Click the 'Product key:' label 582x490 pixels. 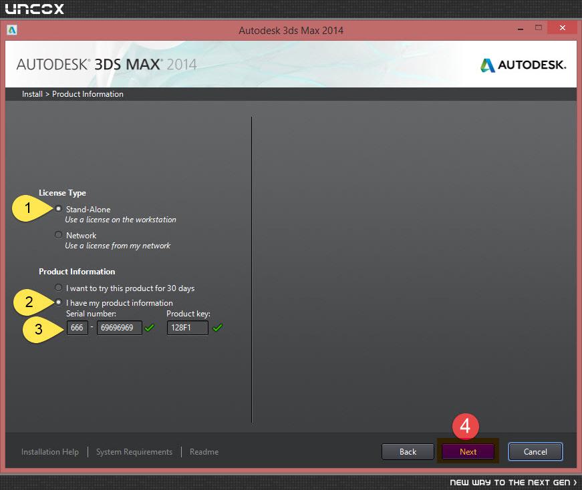pos(188,314)
